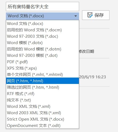Image resolution: width=118 pixels, height=132 pixels.
Task: Select highlighted 网页 (*.htm, *.html) option
Action: [x=42, y=81]
